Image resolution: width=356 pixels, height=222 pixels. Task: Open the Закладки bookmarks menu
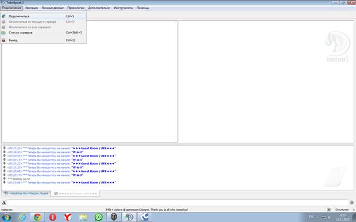pos(31,8)
